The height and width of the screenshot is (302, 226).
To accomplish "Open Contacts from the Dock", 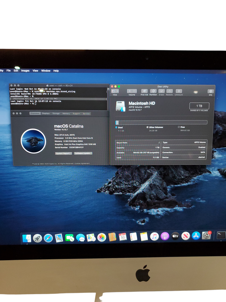I will point(112,237).
